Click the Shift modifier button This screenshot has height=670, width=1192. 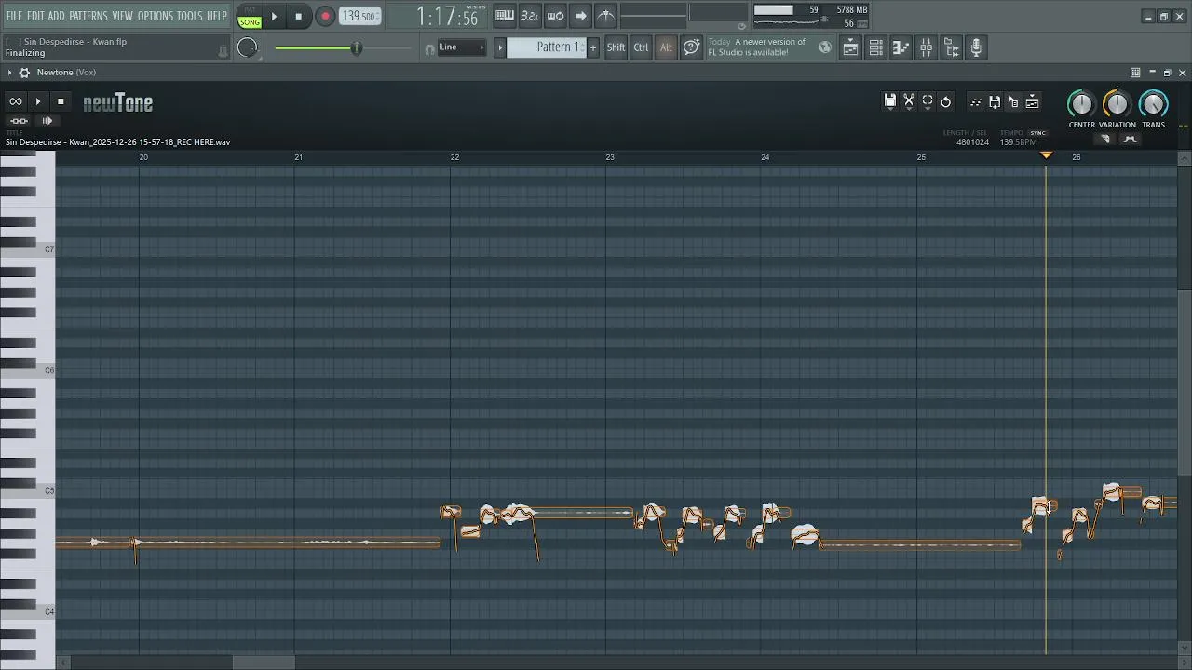click(x=616, y=47)
